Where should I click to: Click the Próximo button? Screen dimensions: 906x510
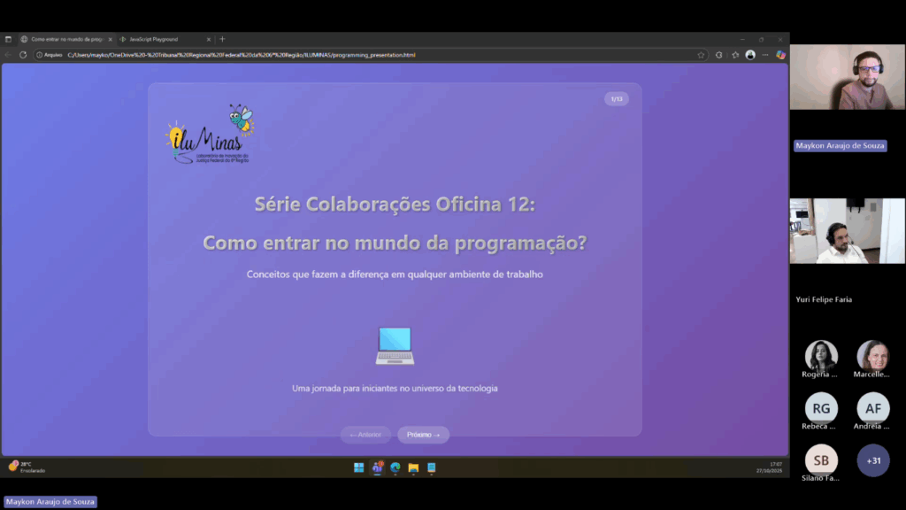[x=423, y=435]
